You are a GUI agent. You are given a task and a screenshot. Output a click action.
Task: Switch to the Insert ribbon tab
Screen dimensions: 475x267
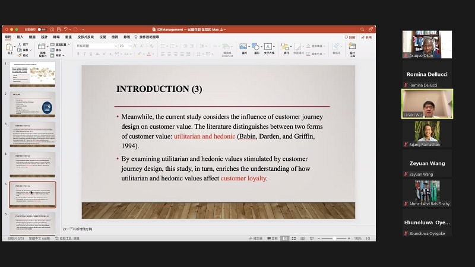(x=20, y=37)
